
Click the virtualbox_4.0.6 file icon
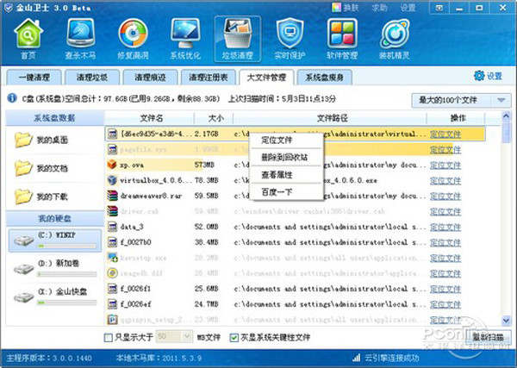coord(112,180)
